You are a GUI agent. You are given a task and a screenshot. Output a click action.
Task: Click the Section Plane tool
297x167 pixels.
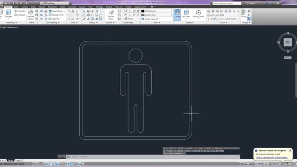(111, 15)
